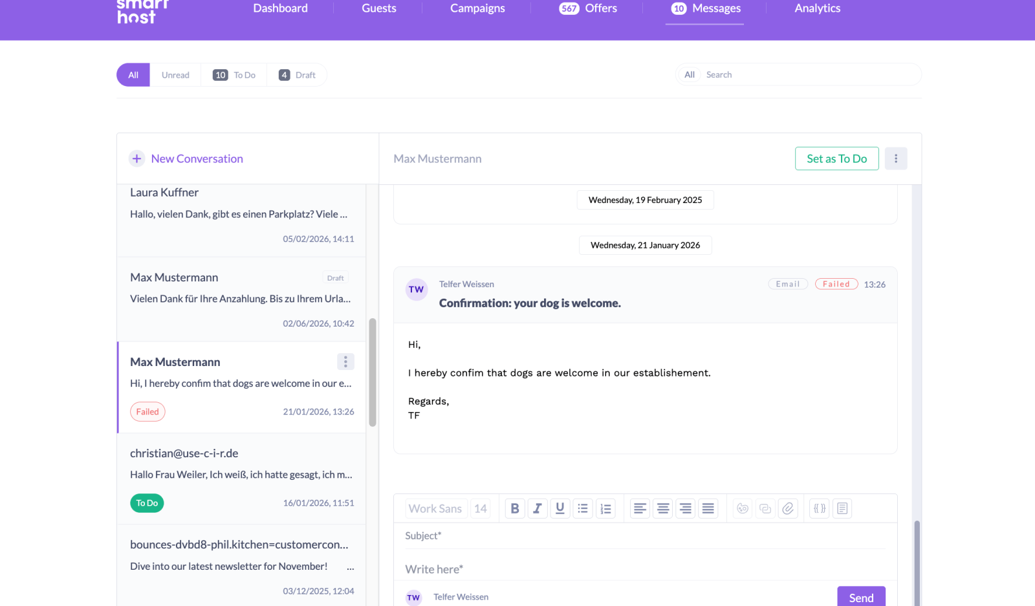Click the Send button
The width and height of the screenshot is (1035, 606).
pos(861,597)
